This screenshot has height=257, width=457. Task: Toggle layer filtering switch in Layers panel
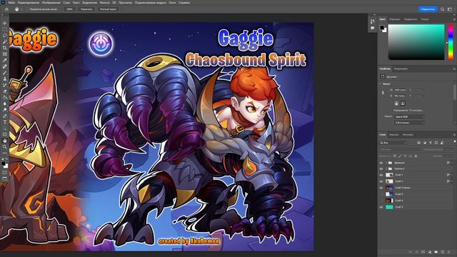click(x=454, y=141)
